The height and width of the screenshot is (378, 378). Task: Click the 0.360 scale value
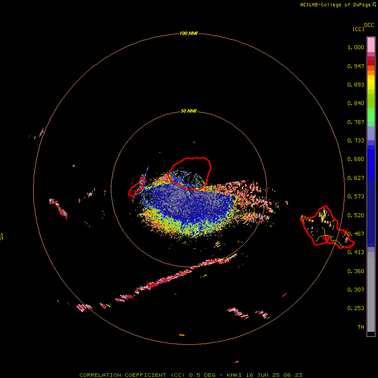pyautogui.click(x=356, y=271)
